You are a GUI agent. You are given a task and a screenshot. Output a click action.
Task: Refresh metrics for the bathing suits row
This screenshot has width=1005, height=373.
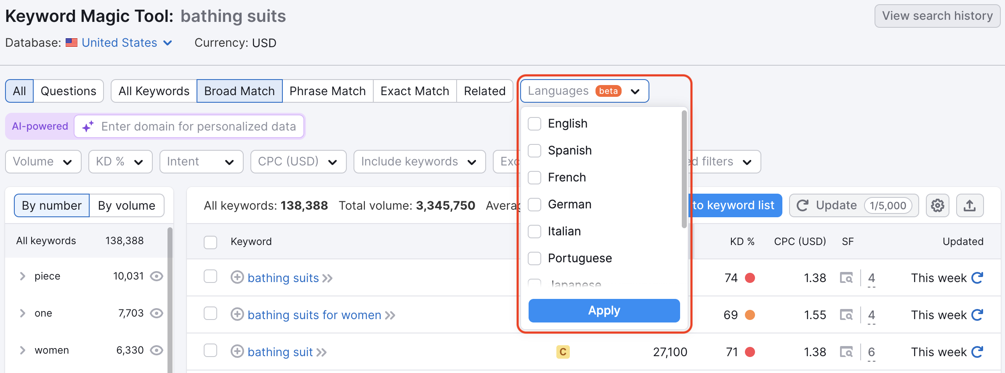click(977, 278)
